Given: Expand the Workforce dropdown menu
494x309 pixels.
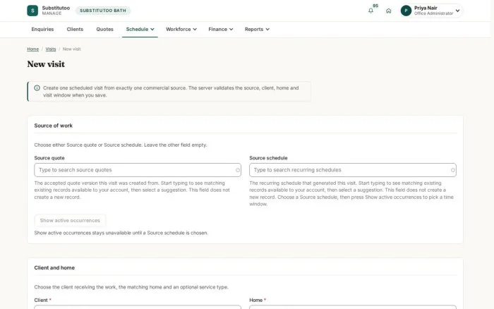Looking at the screenshot, I should point(181,30).
